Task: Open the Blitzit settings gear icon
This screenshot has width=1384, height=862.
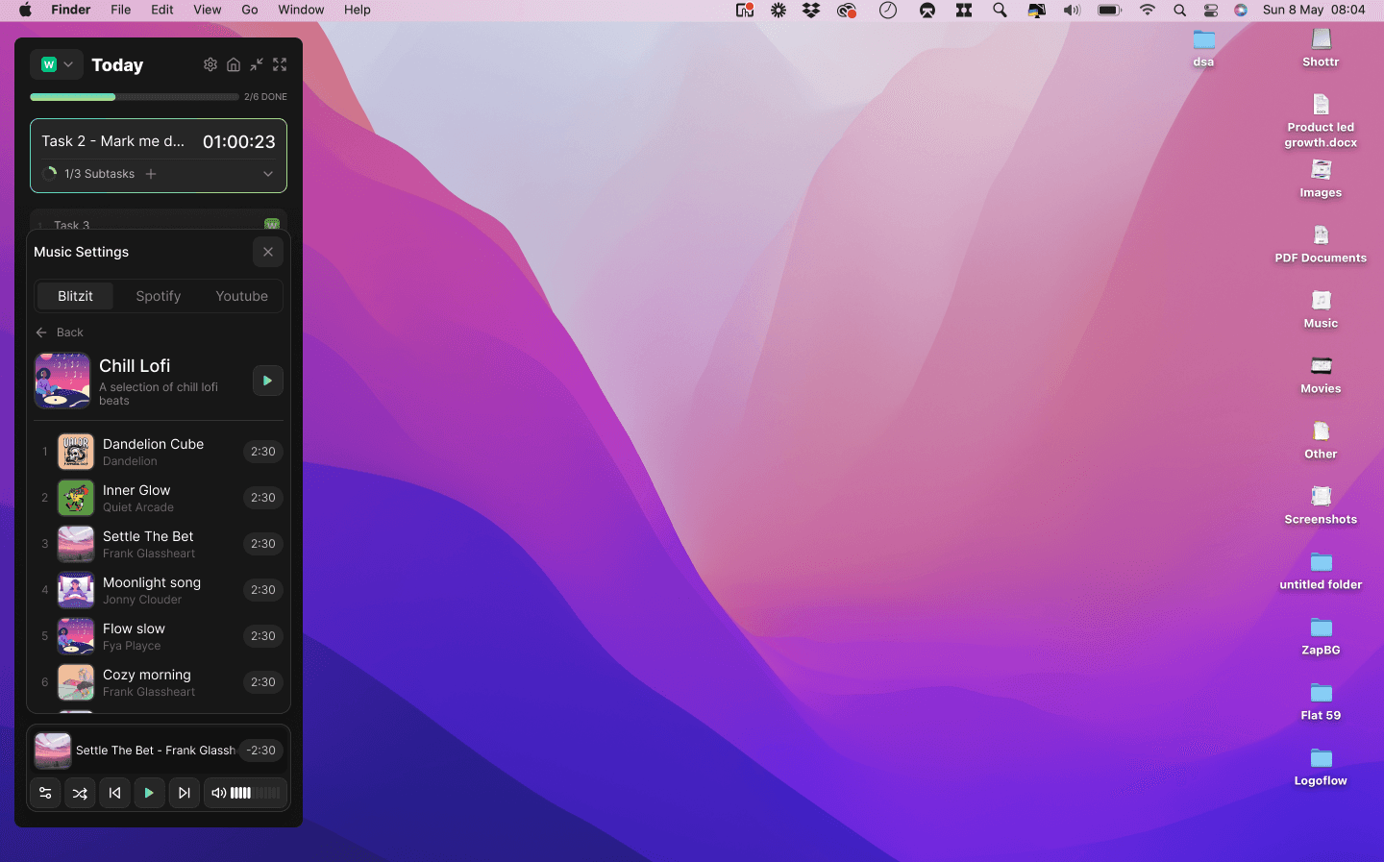Action: click(x=210, y=64)
